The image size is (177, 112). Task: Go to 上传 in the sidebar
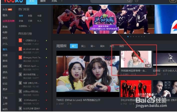point(5,104)
